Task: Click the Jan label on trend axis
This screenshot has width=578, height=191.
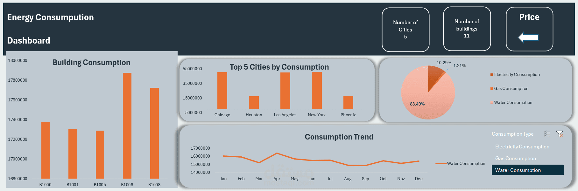Action: [x=223, y=179]
